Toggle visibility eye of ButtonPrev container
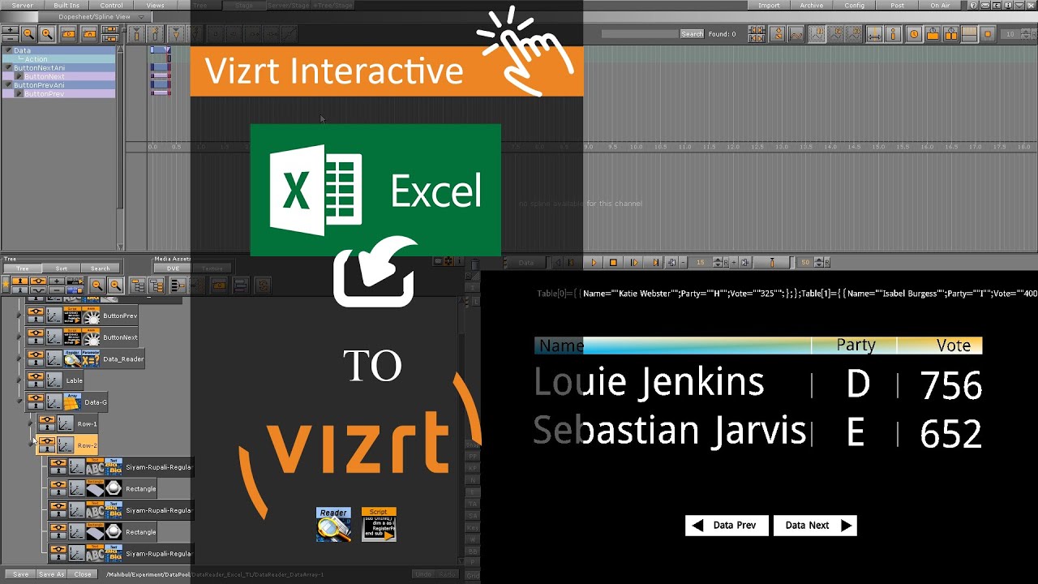This screenshot has width=1038, height=584. (36, 312)
